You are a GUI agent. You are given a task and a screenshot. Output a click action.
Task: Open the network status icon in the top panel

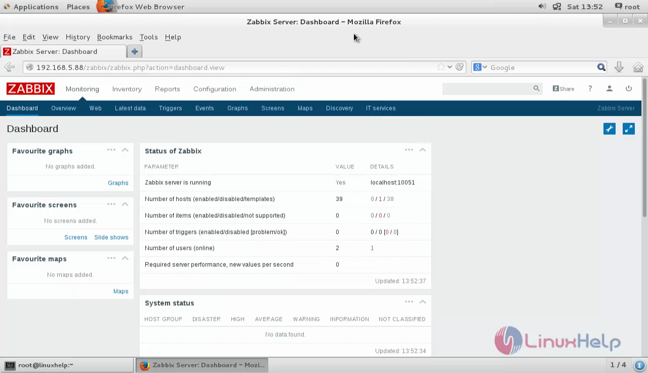click(557, 7)
